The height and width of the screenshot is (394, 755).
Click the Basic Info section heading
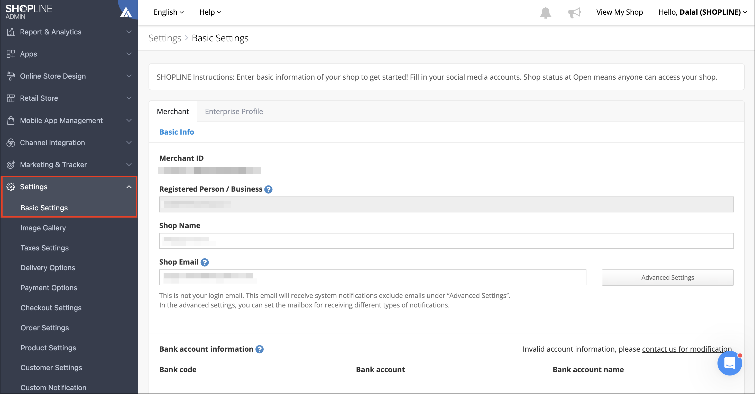tap(177, 132)
